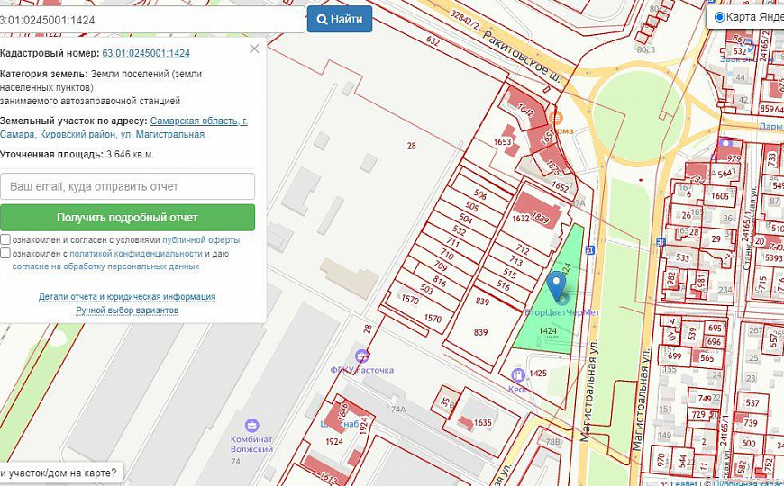Image resolution: width=784 pixels, height=486 pixels.
Task: Open Детали отчета и юридическая информация
Action: [x=127, y=297]
